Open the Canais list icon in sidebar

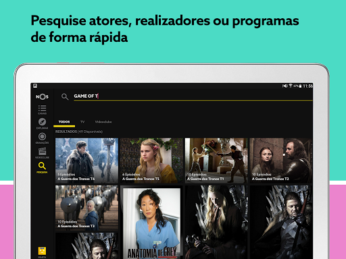pyautogui.click(x=42, y=109)
